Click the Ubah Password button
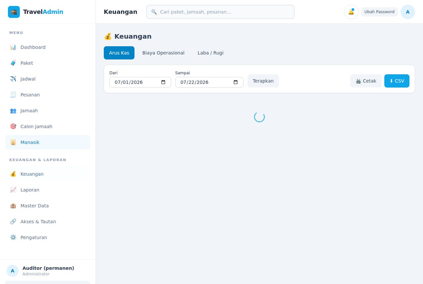The image size is (423, 284). 379,12
